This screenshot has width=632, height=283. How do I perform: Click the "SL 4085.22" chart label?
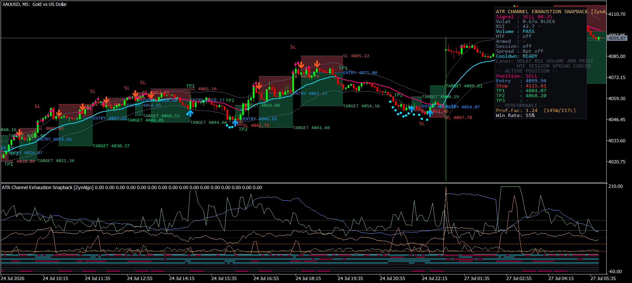tap(356, 56)
